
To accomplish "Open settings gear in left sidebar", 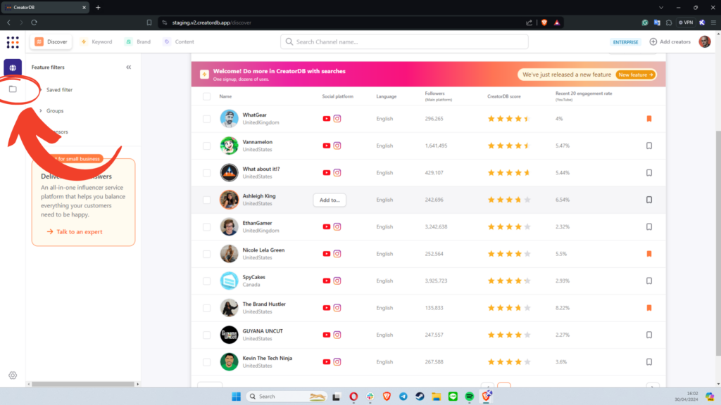I will point(13,375).
